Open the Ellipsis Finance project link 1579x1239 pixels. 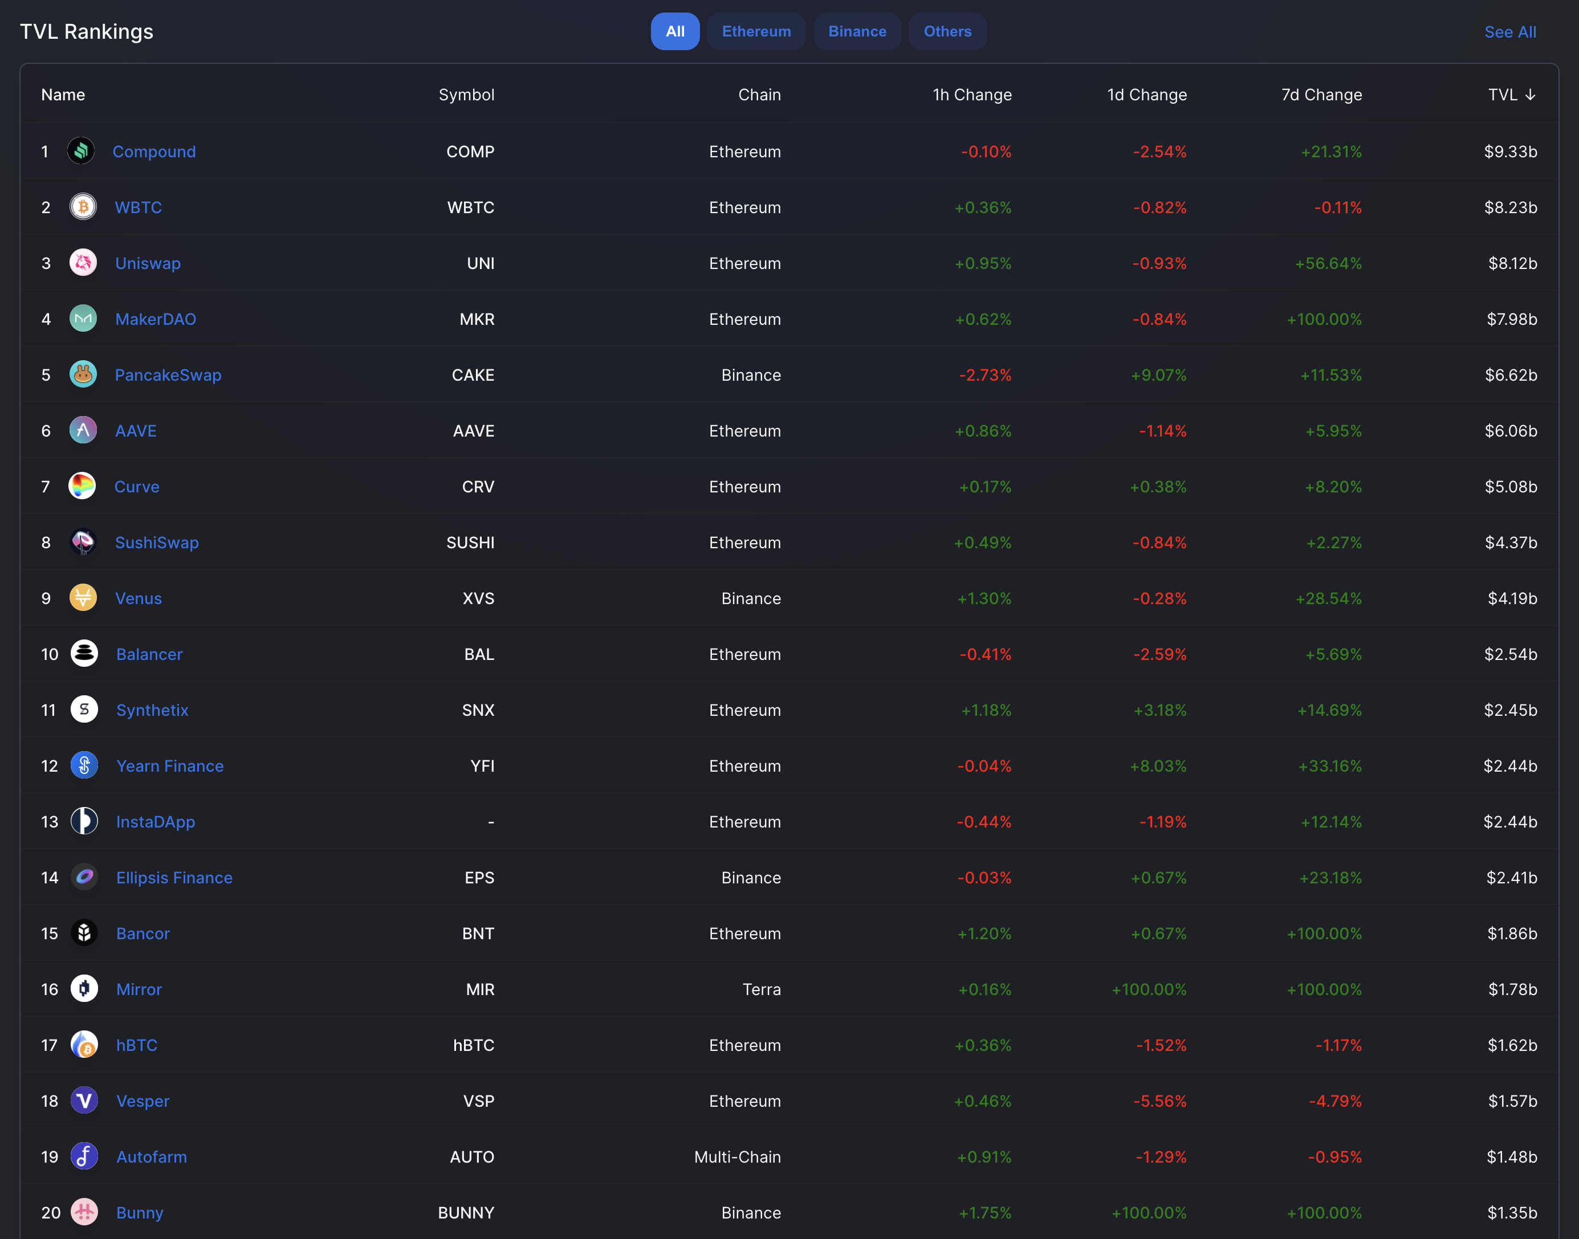point(174,878)
